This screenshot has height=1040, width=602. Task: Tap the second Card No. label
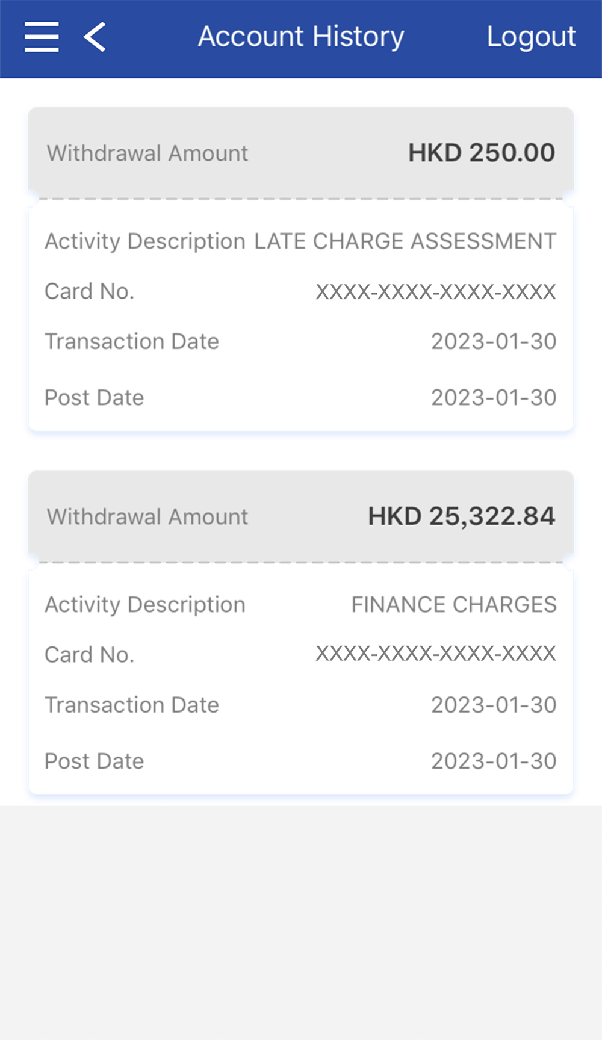89,655
